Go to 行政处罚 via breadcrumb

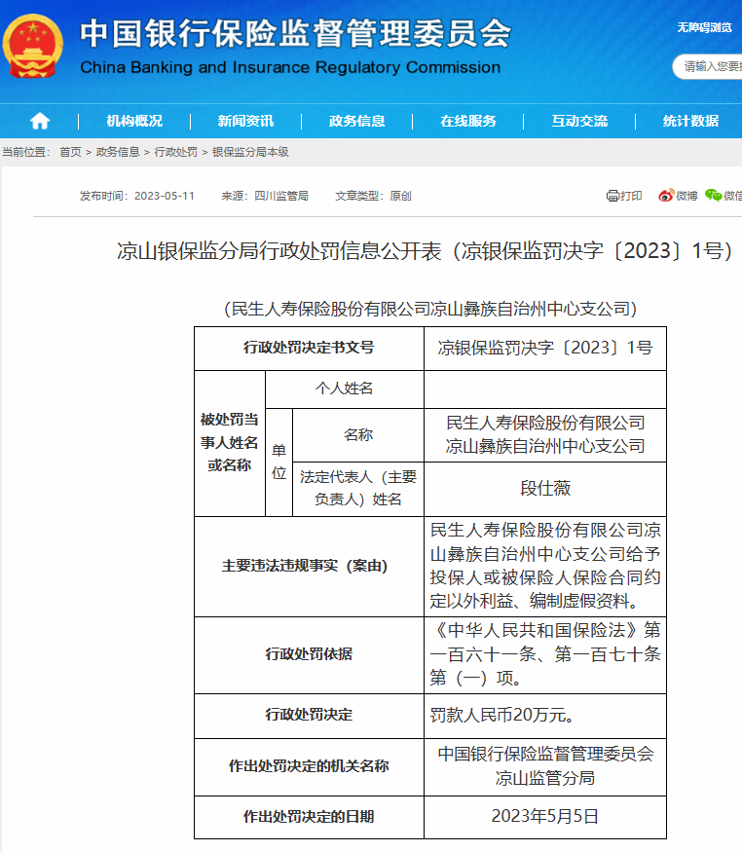click(175, 153)
